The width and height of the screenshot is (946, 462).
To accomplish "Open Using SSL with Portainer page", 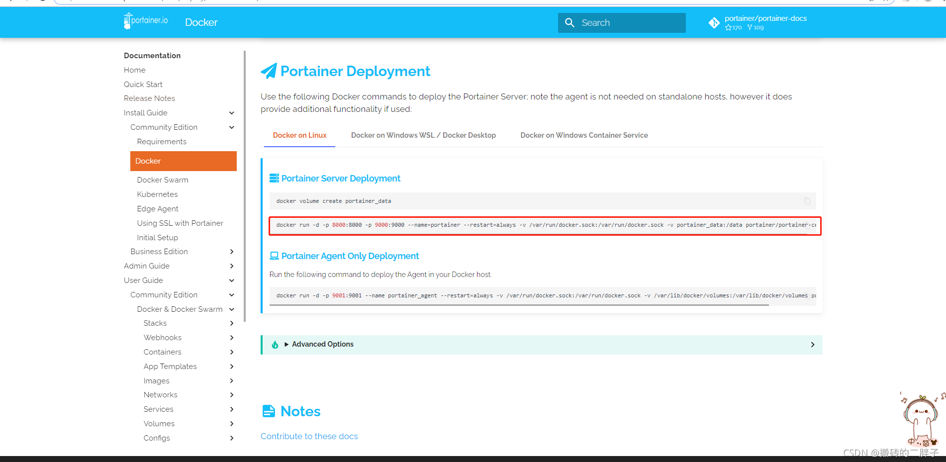I will [180, 223].
